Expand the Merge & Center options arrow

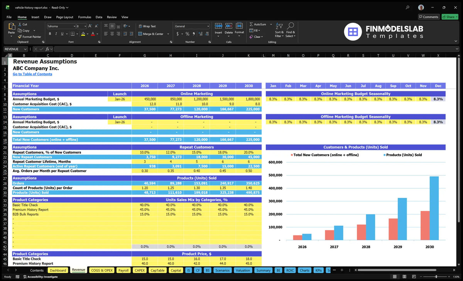[x=167, y=34]
